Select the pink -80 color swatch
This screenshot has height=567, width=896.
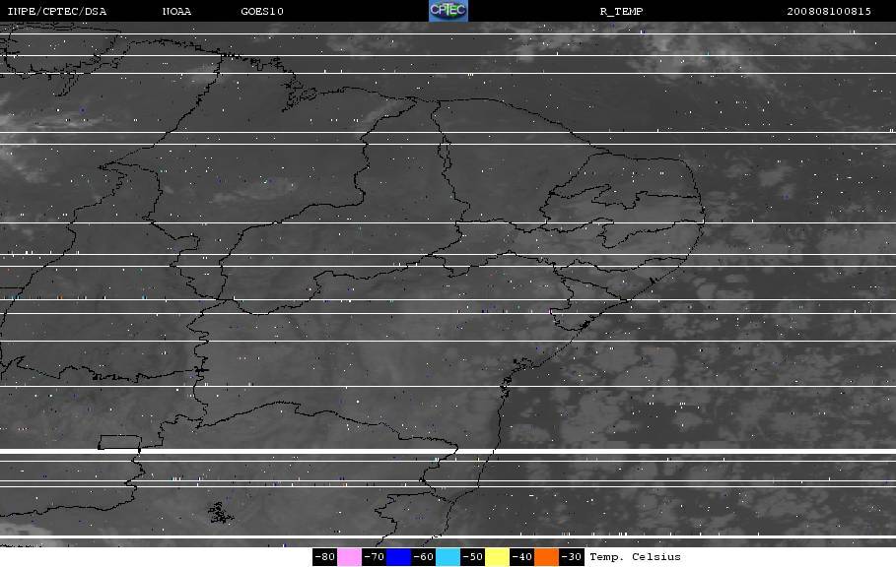tap(349, 557)
